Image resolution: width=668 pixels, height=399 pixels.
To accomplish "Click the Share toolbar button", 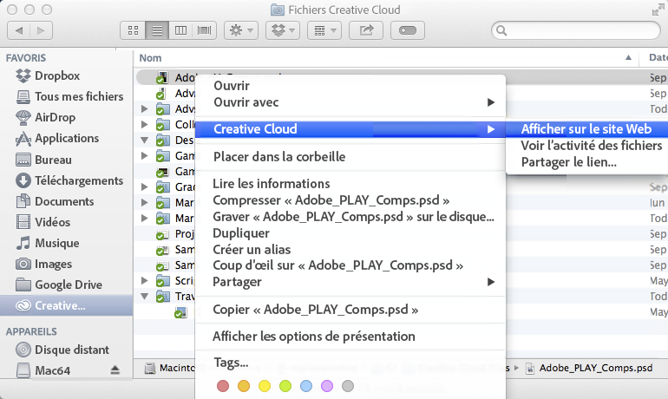I will [366, 30].
